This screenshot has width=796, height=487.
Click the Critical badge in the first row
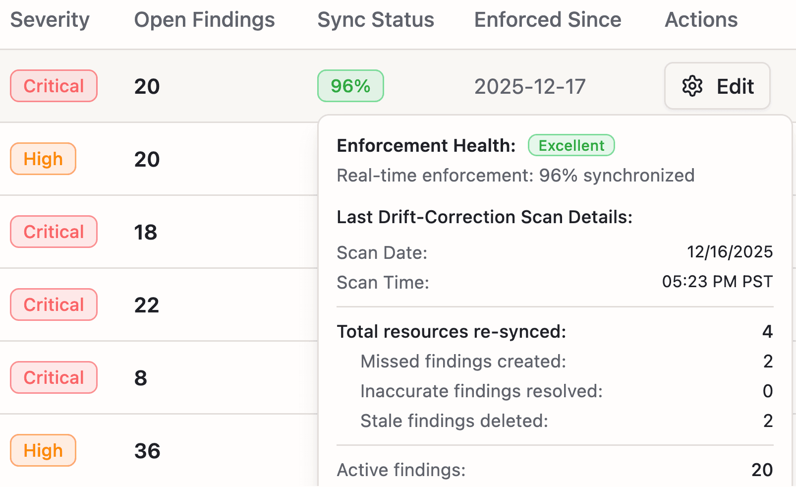(x=53, y=86)
